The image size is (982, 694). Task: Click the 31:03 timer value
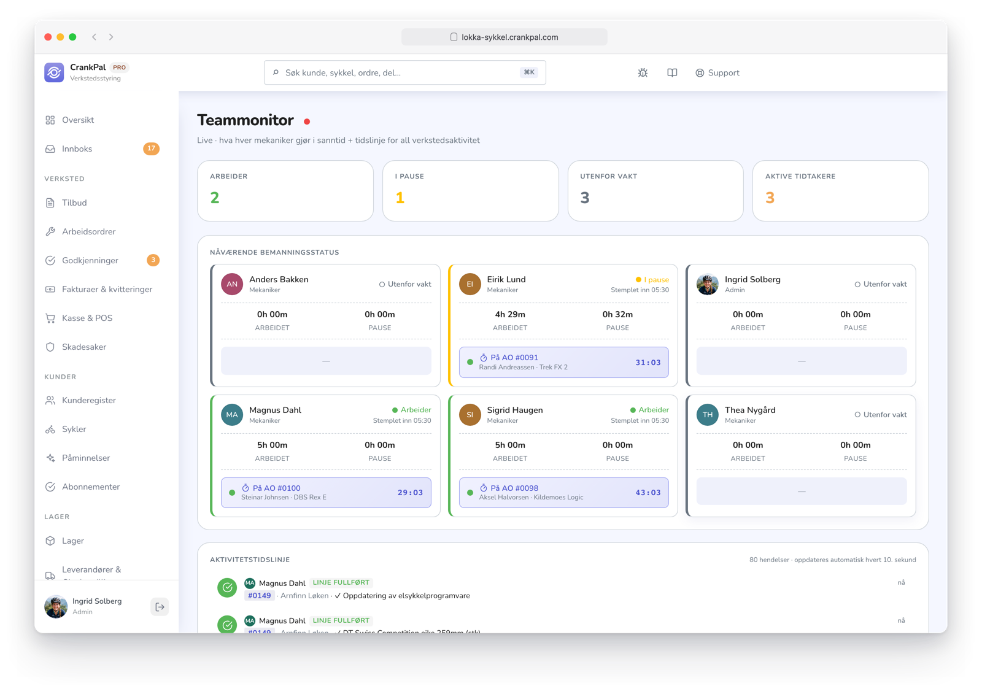coord(648,363)
